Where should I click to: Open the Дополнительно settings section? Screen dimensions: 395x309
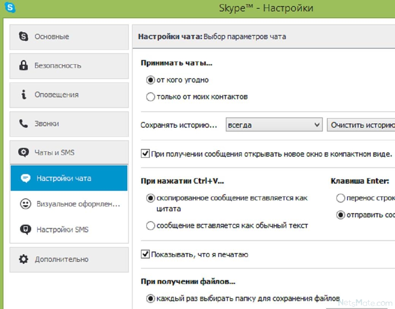[x=69, y=260]
